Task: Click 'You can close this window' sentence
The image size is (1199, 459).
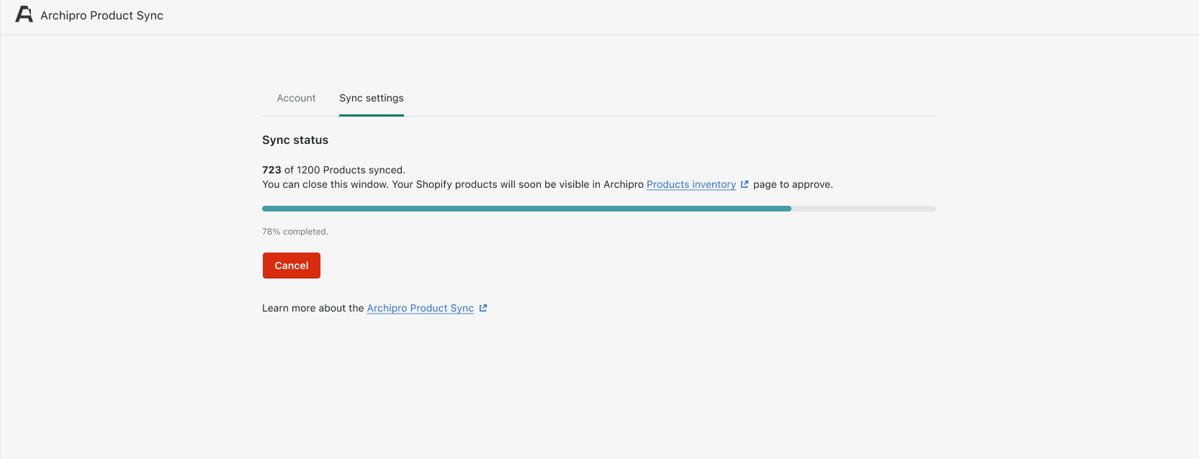Action: (325, 184)
